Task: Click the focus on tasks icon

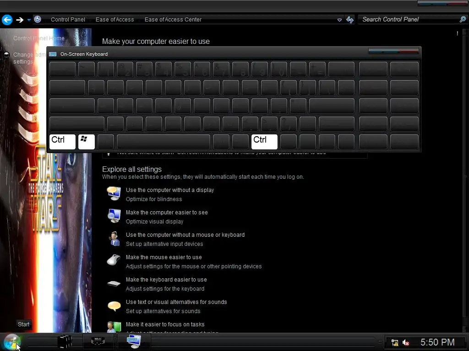Action: (x=114, y=327)
